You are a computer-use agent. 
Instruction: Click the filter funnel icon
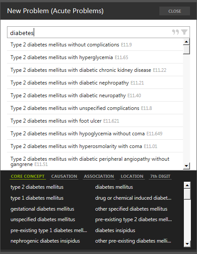coord(184,32)
